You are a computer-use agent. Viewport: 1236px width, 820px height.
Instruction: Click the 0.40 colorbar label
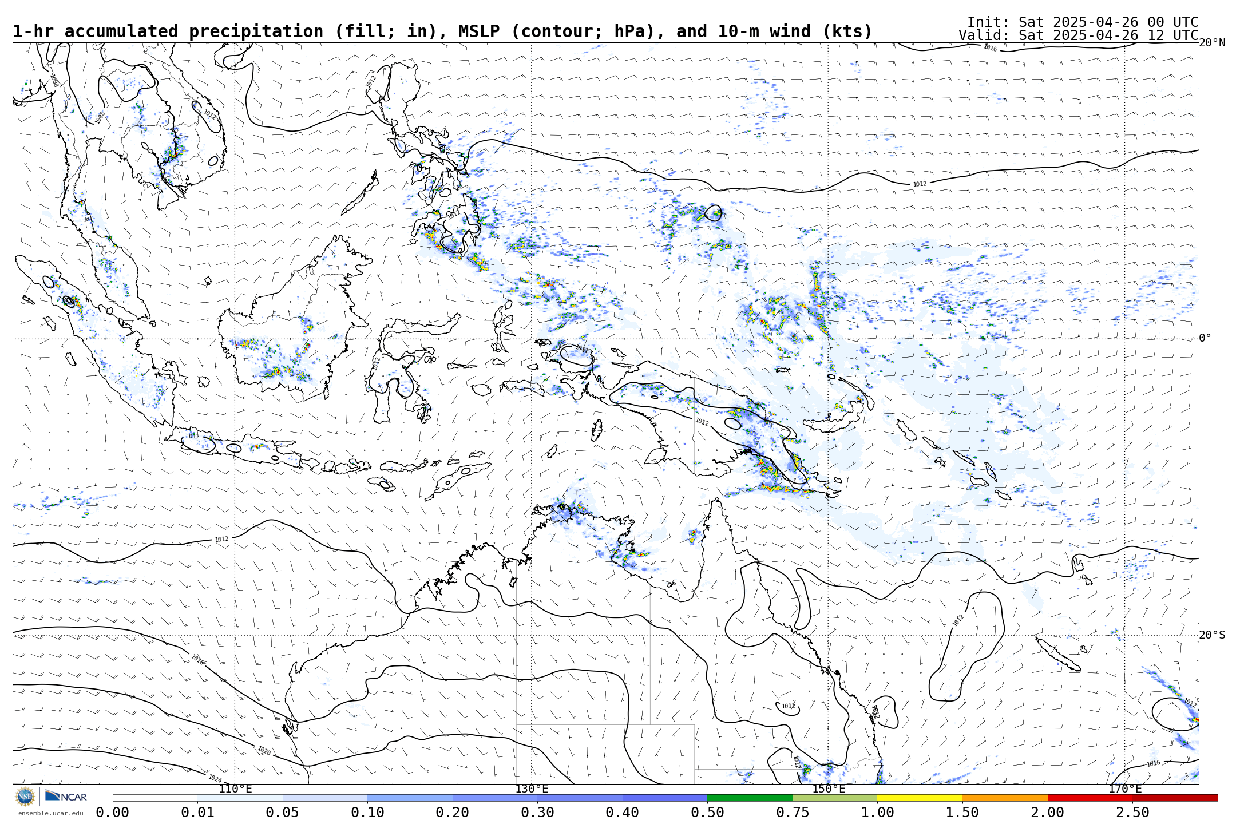623,813
